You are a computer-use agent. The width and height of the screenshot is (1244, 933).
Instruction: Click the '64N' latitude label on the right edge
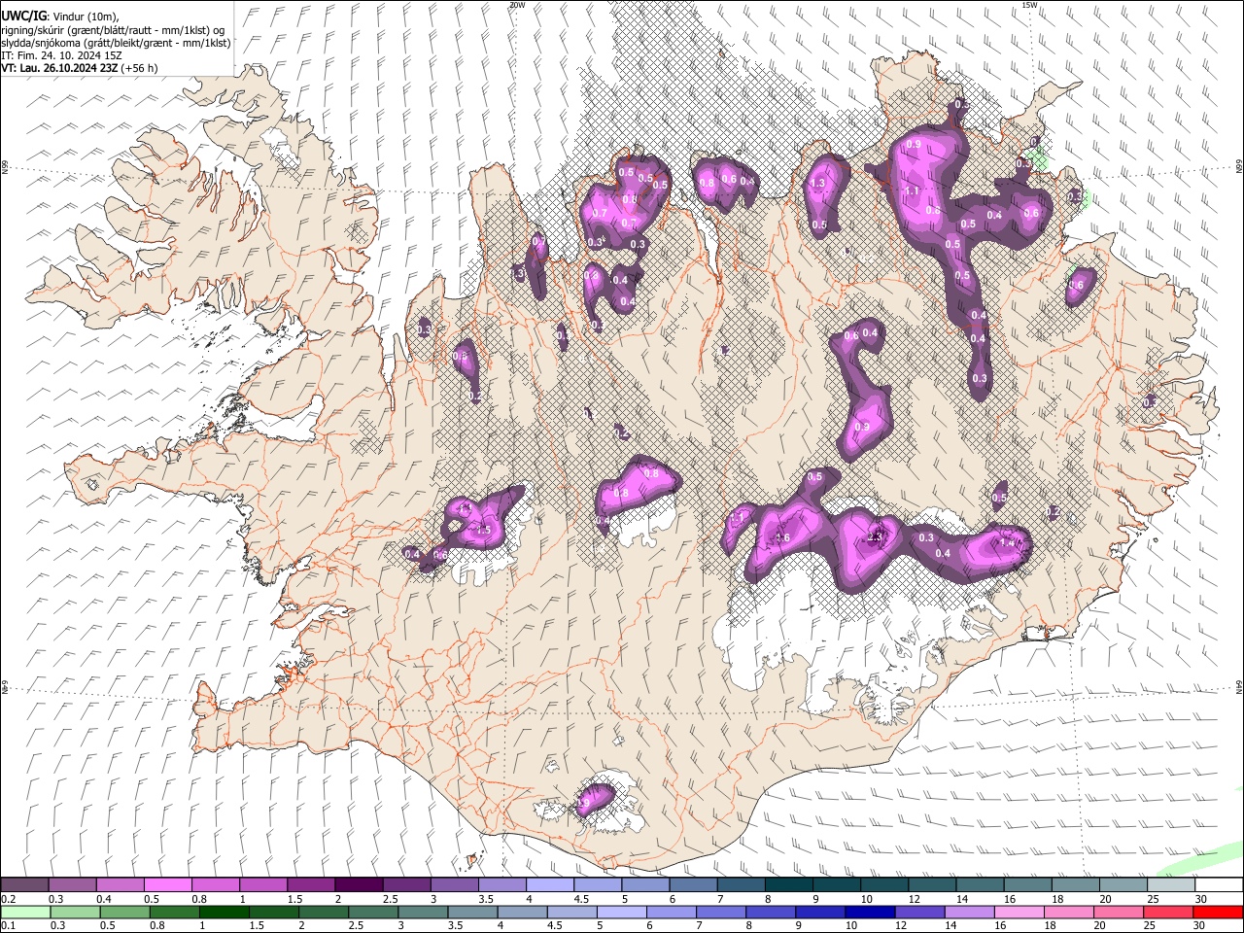pos(1238,686)
